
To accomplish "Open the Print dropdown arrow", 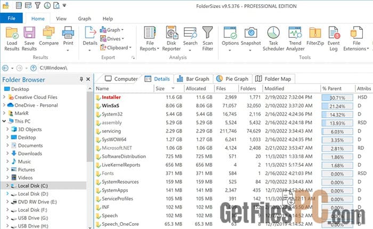I will coord(68,51).
